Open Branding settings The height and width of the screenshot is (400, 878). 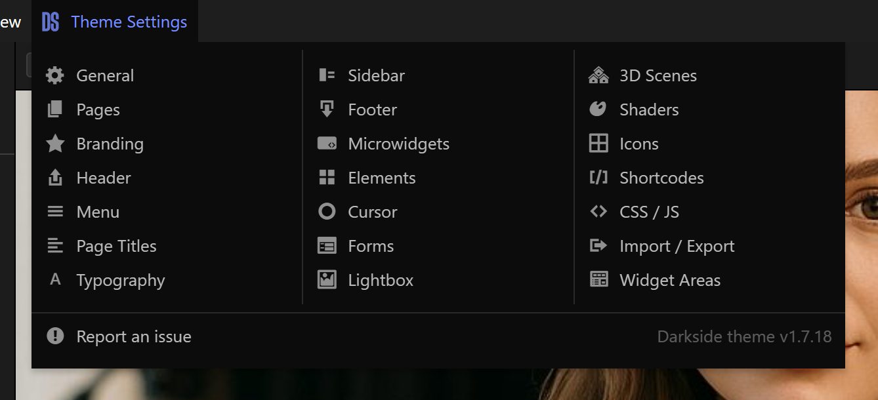(110, 144)
